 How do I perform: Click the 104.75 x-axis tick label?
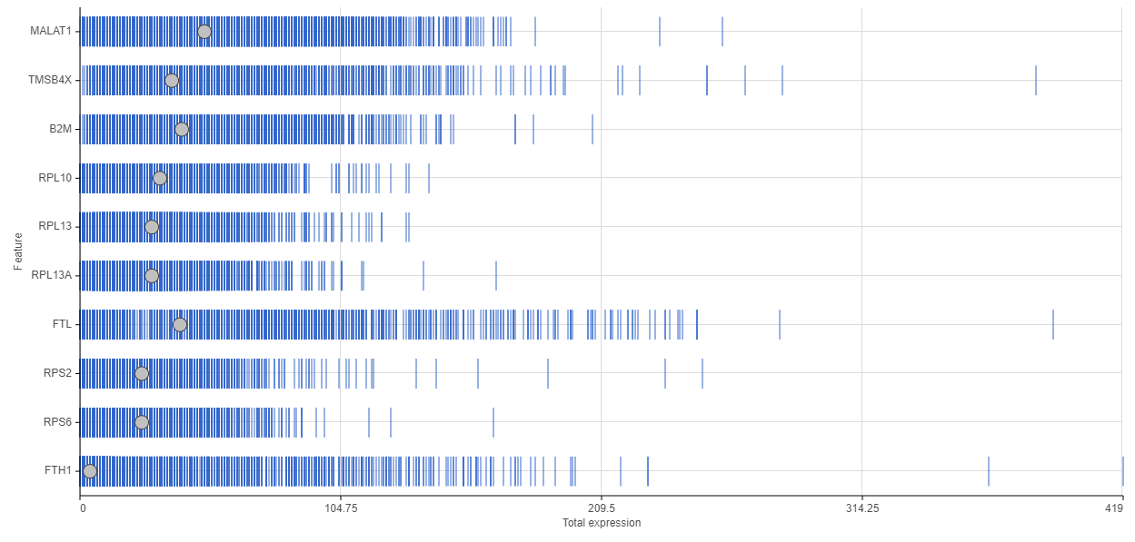[x=340, y=509]
